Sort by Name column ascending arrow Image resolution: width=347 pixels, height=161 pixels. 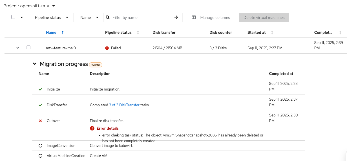63,33
